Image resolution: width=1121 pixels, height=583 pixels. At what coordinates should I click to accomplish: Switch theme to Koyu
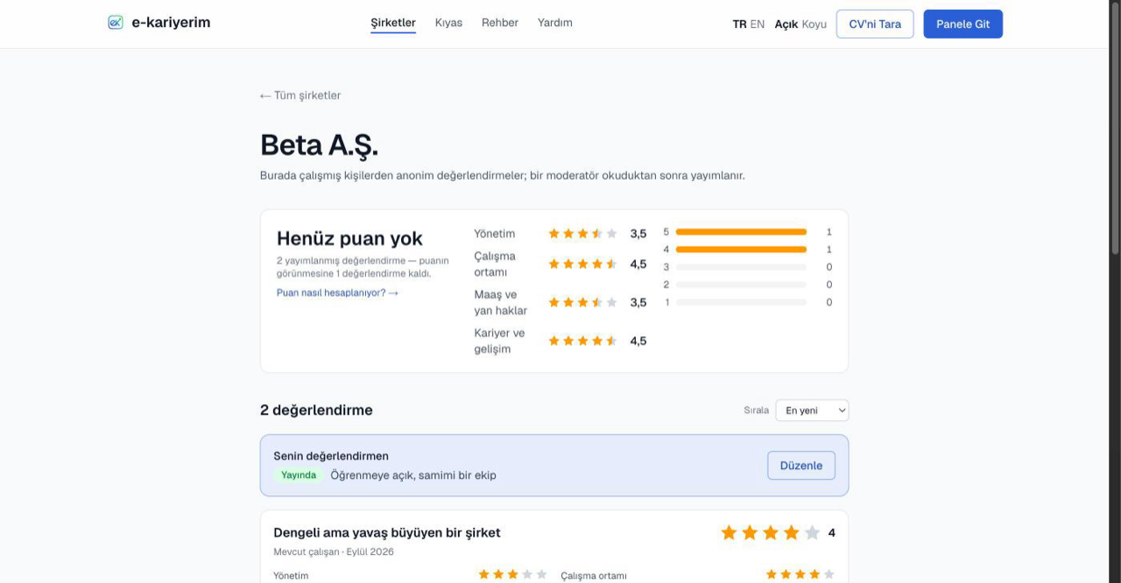point(814,24)
